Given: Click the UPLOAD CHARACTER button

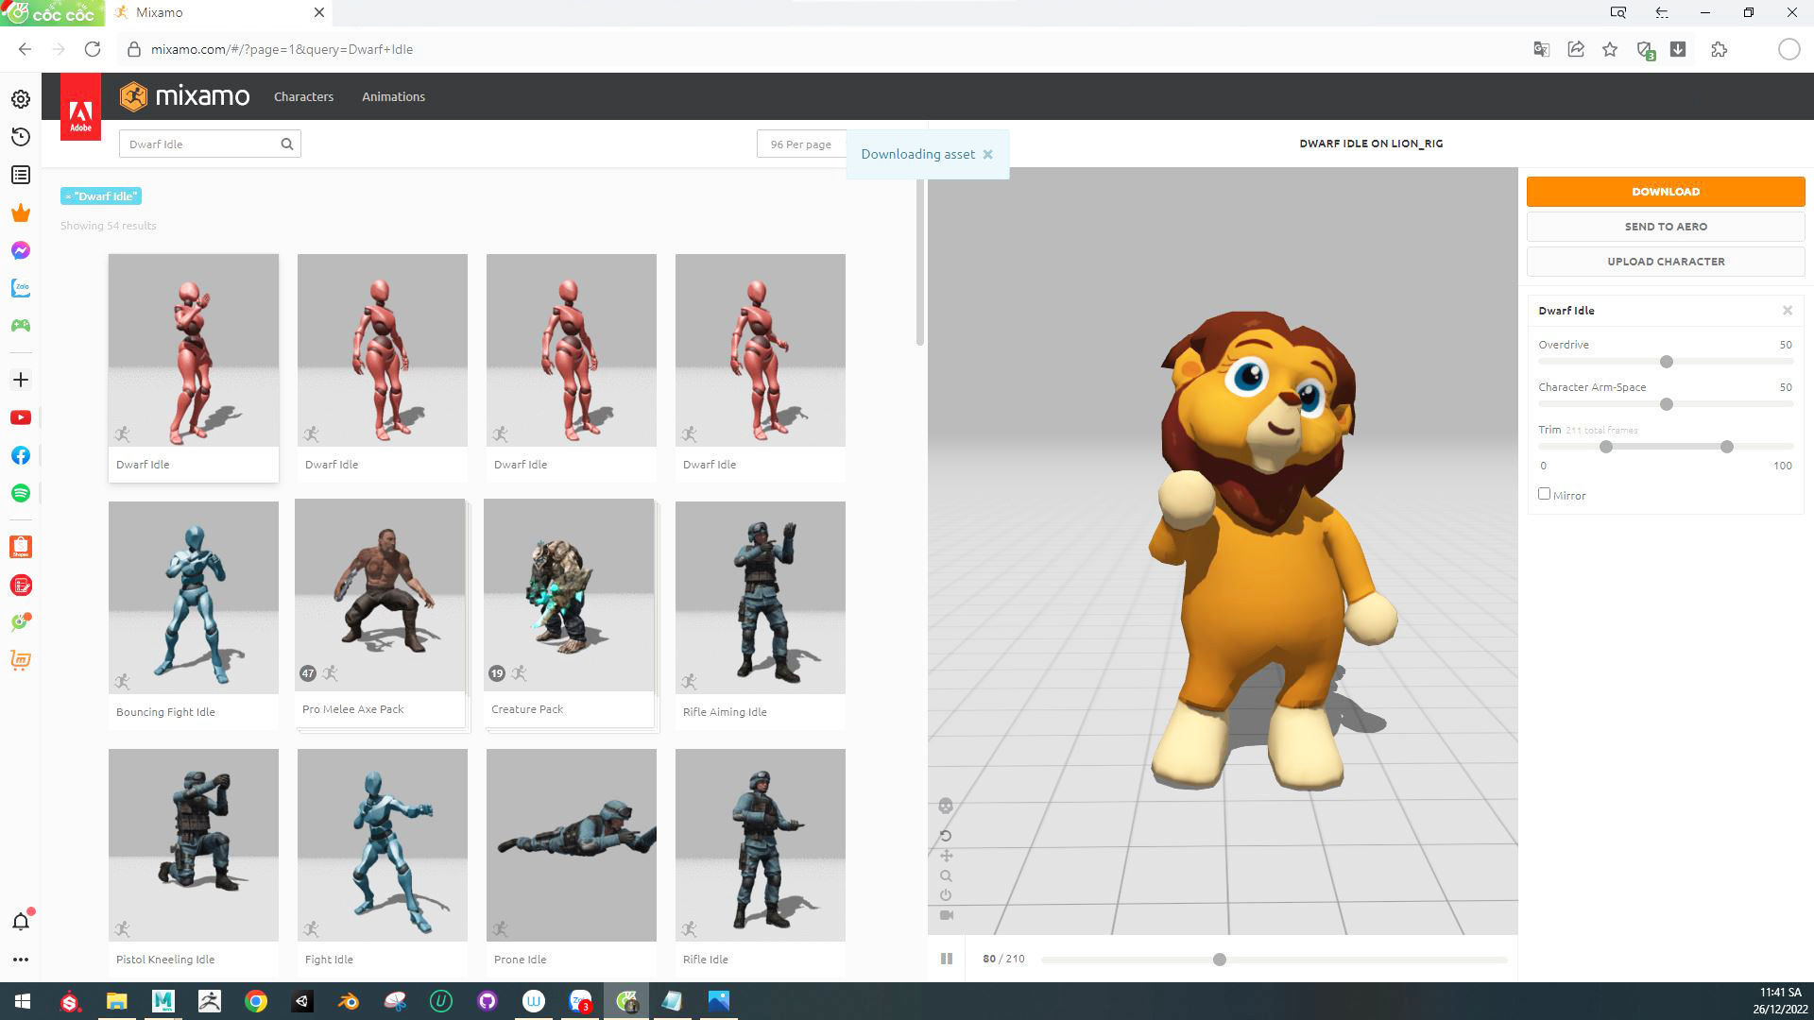Looking at the screenshot, I should click(x=1666, y=262).
